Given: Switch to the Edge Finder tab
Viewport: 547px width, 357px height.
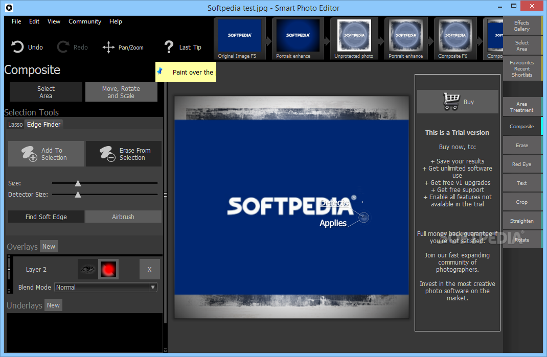Looking at the screenshot, I should (x=43, y=125).
